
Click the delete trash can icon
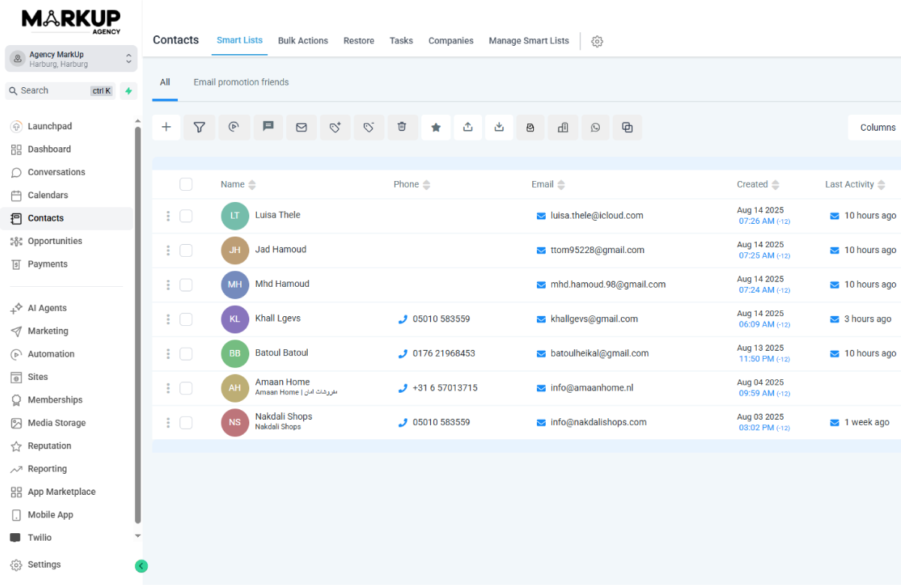pyautogui.click(x=402, y=128)
